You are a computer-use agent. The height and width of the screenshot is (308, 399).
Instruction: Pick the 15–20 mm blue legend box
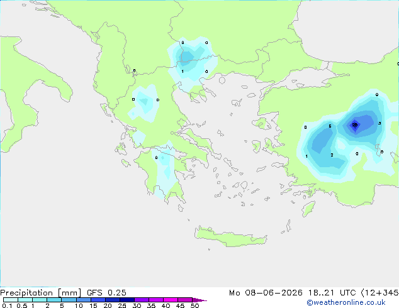tap(98, 300)
